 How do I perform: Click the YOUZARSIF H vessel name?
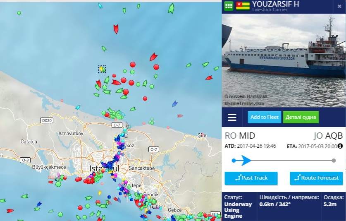(x=275, y=4)
